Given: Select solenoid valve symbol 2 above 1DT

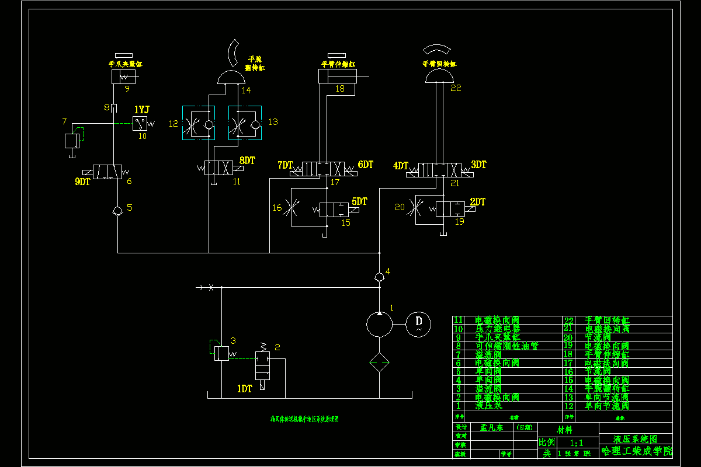Looking at the screenshot, I should (x=263, y=365).
